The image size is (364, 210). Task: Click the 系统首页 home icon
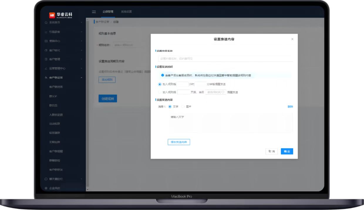coord(46,23)
